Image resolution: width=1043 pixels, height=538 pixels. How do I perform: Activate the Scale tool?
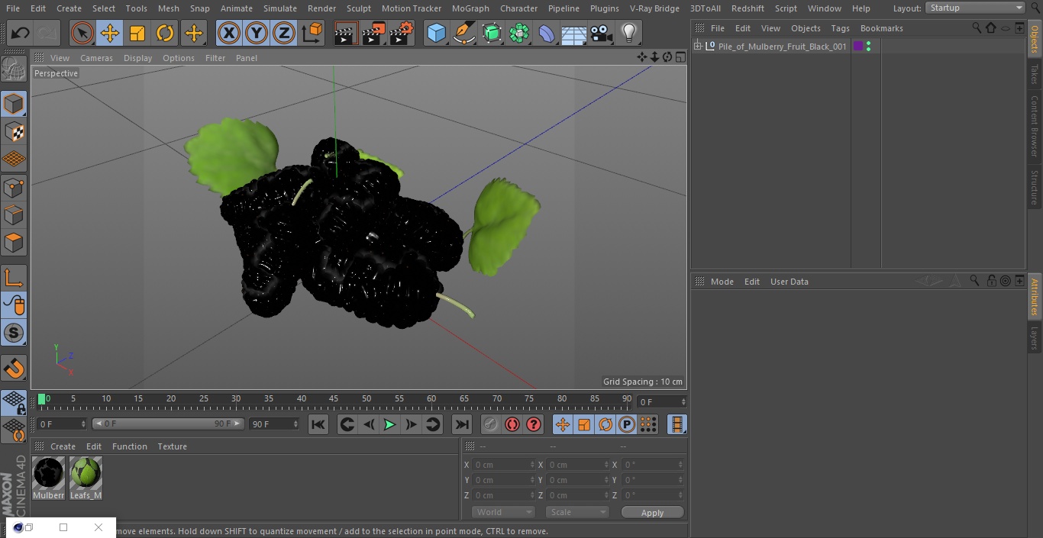pos(137,33)
